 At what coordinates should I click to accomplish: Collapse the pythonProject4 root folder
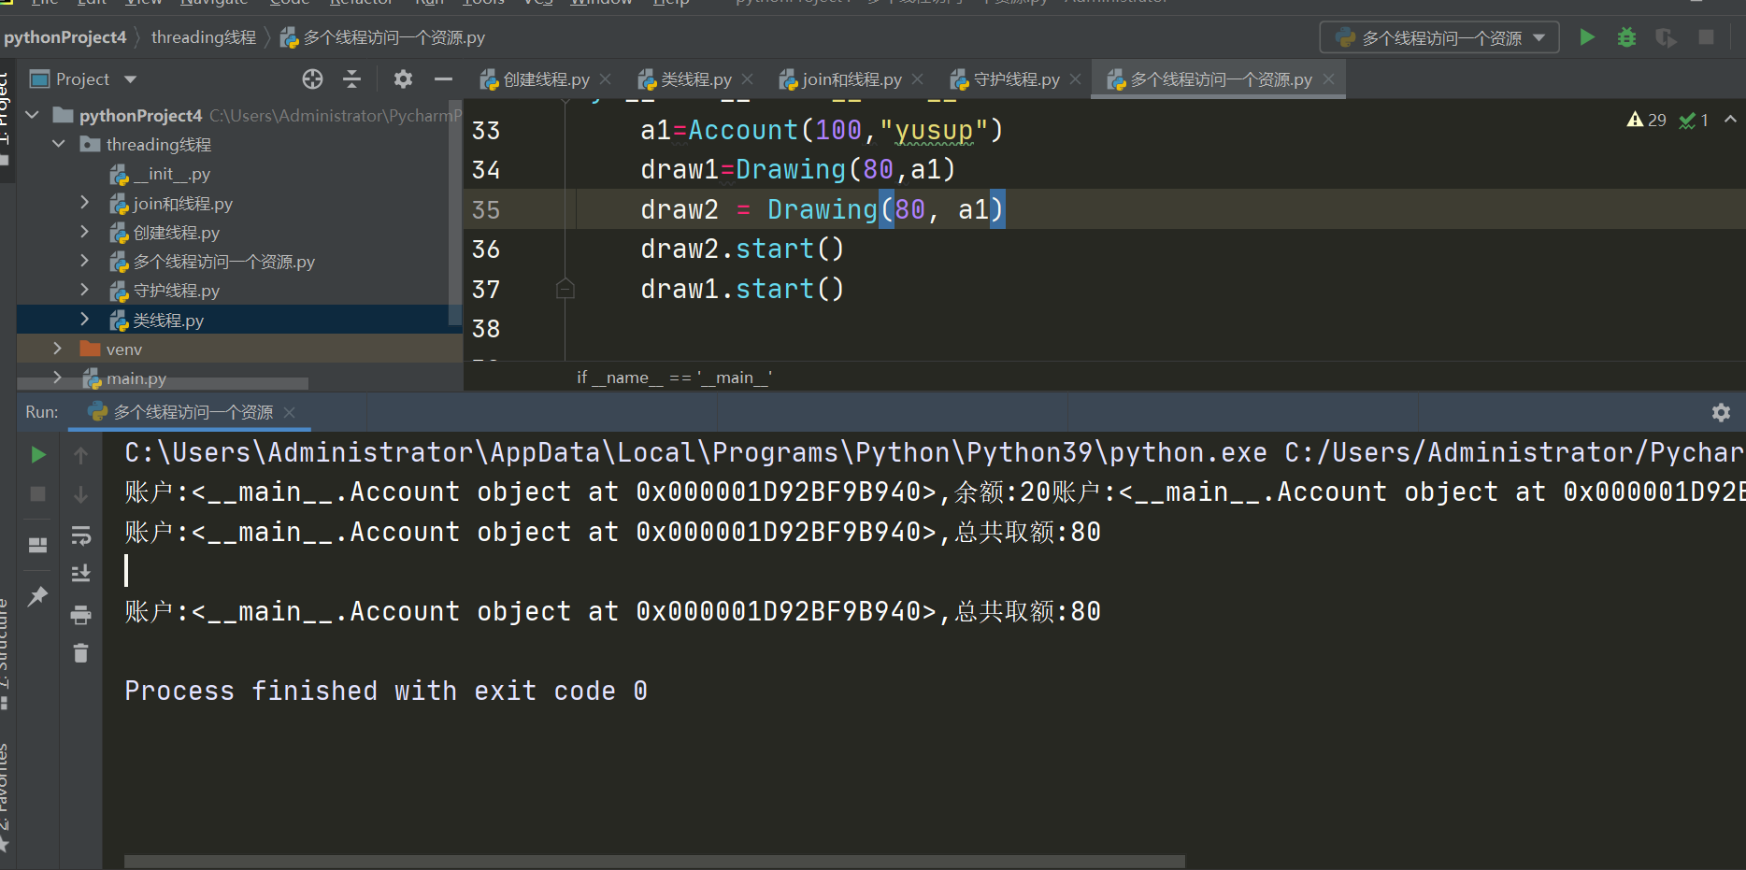(x=33, y=115)
